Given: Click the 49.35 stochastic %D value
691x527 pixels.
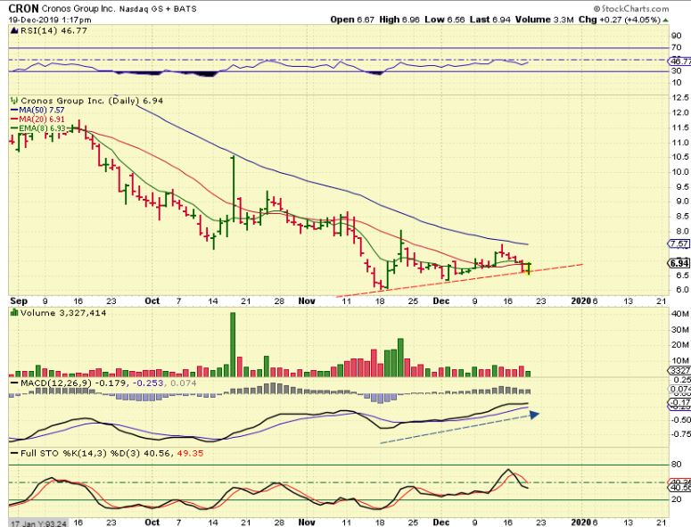Looking at the screenshot, I should [x=190, y=453].
